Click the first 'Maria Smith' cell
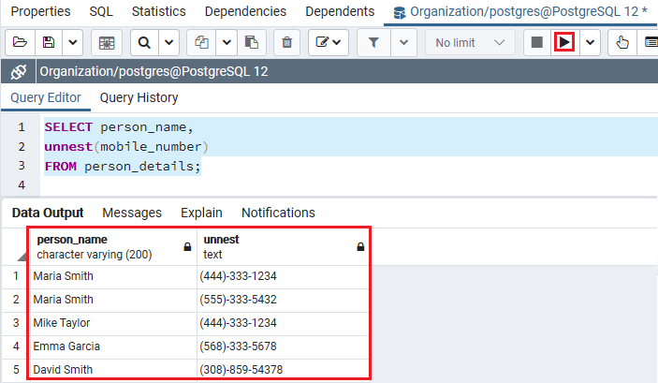Screen dimensions: 658x383 [x=113, y=276]
